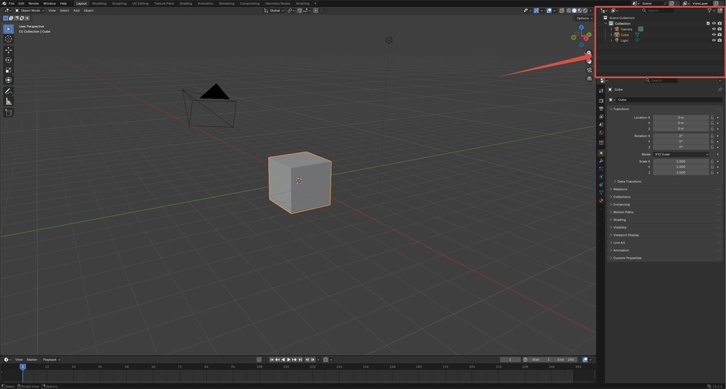Switch perspective/orthographic grid icon
The width and height of the screenshot is (726, 389).
click(589, 79)
